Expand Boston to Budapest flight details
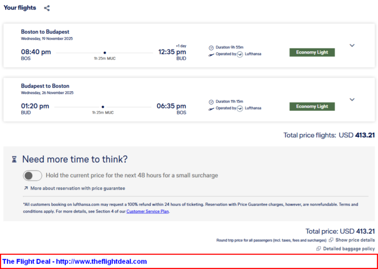Image resolution: width=378 pixels, height=269 pixels. point(352,46)
